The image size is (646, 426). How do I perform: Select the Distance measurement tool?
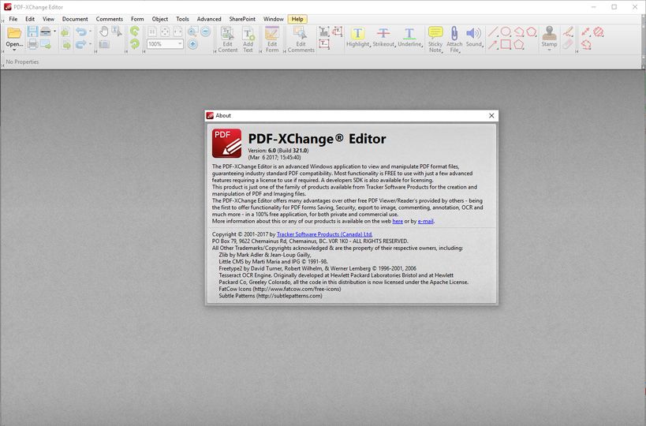click(x=586, y=32)
